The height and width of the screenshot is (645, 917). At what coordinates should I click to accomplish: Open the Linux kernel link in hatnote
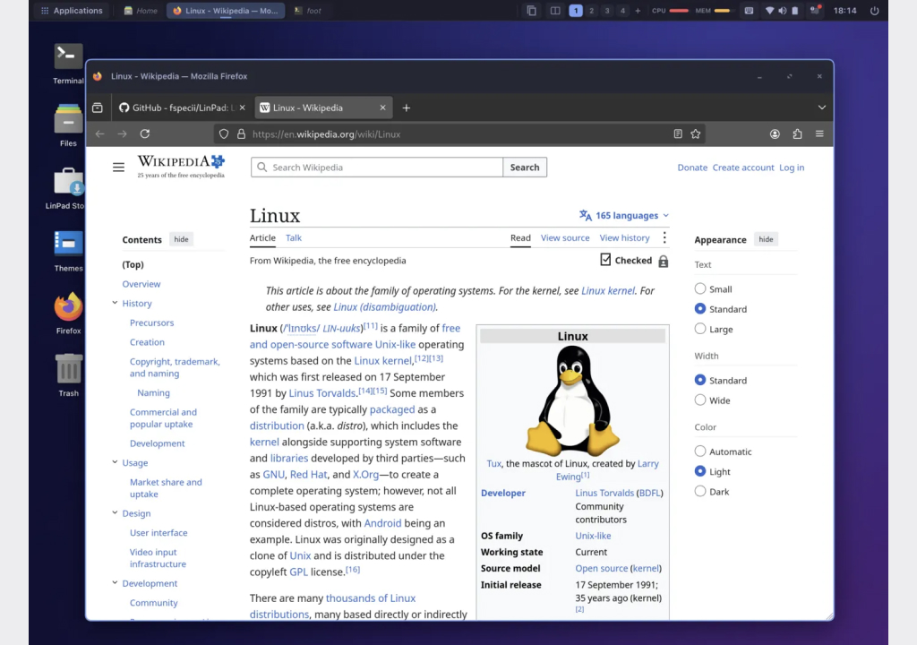click(x=608, y=290)
